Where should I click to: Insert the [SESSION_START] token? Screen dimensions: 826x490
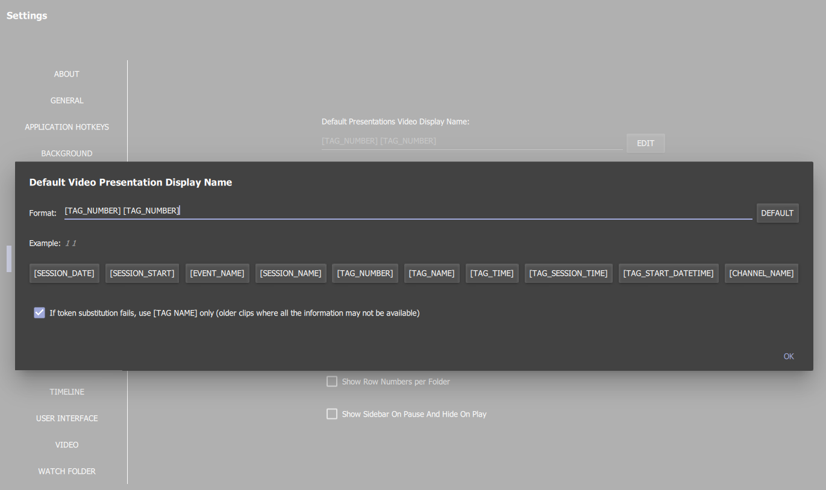click(x=142, y=273)
